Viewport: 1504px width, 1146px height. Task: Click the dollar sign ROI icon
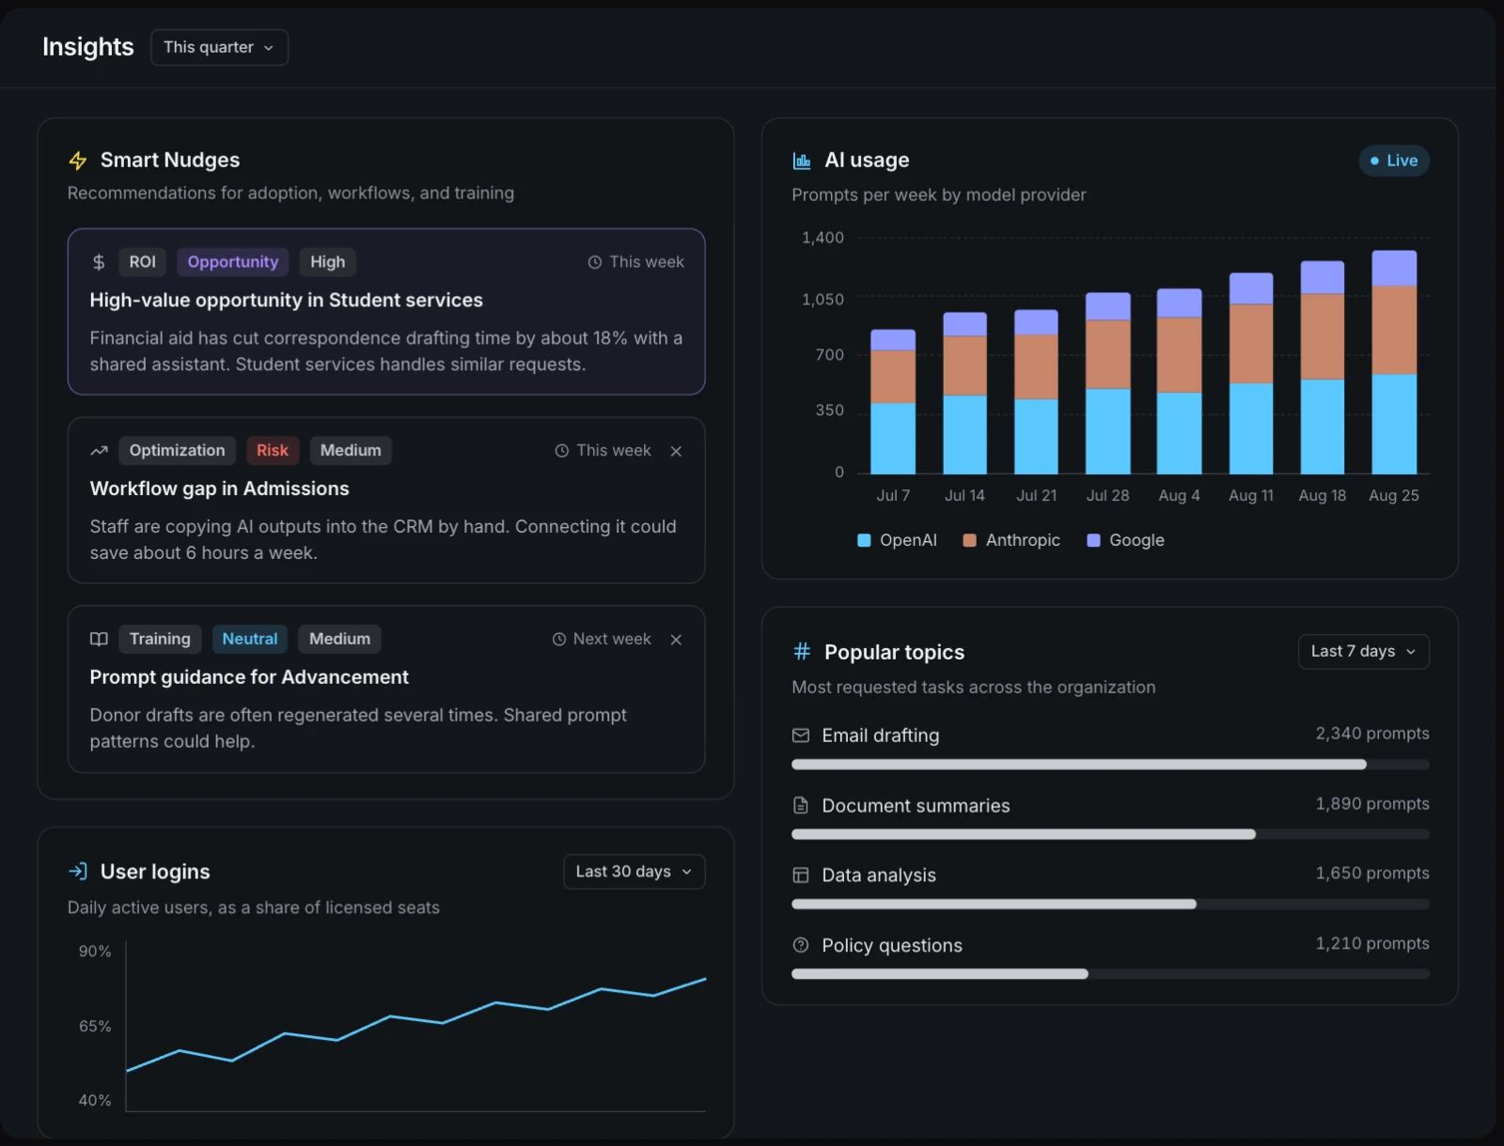tap(99, 262)
